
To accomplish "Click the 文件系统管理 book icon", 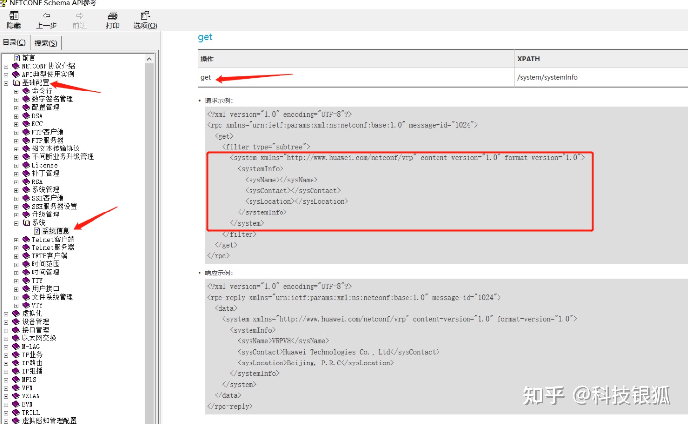I will (x=26, y=297).
